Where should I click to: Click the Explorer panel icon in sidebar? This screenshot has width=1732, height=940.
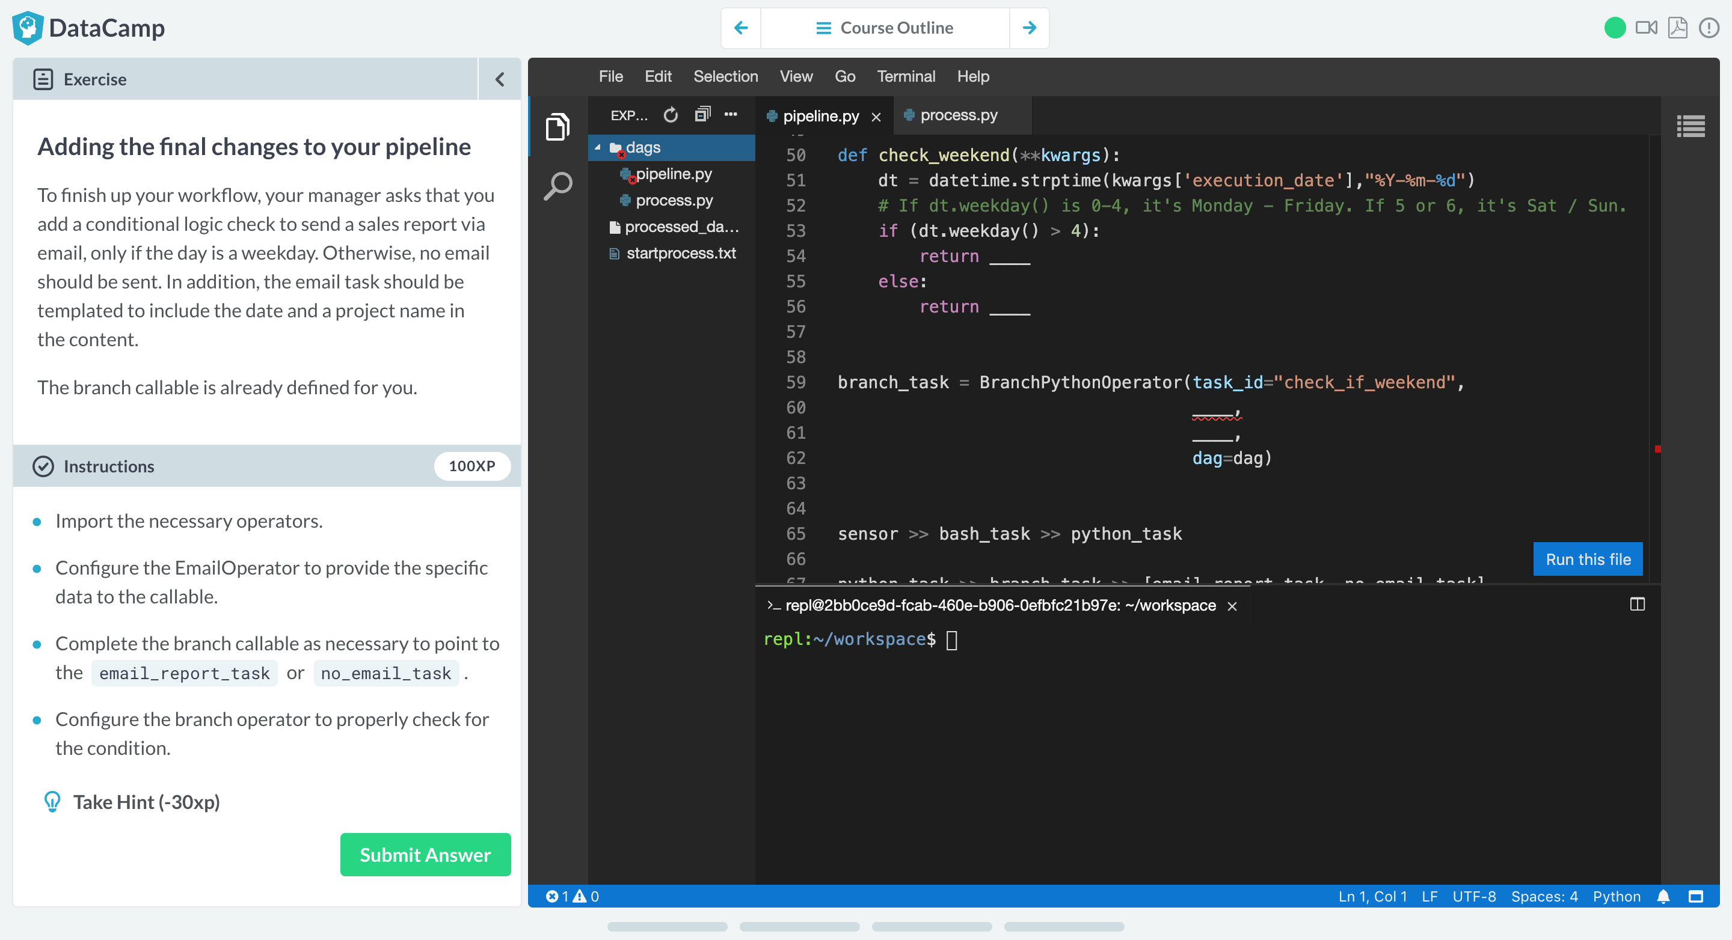point(556,127)
